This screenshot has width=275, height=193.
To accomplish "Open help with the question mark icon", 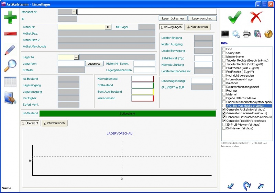I will point(268,34).
